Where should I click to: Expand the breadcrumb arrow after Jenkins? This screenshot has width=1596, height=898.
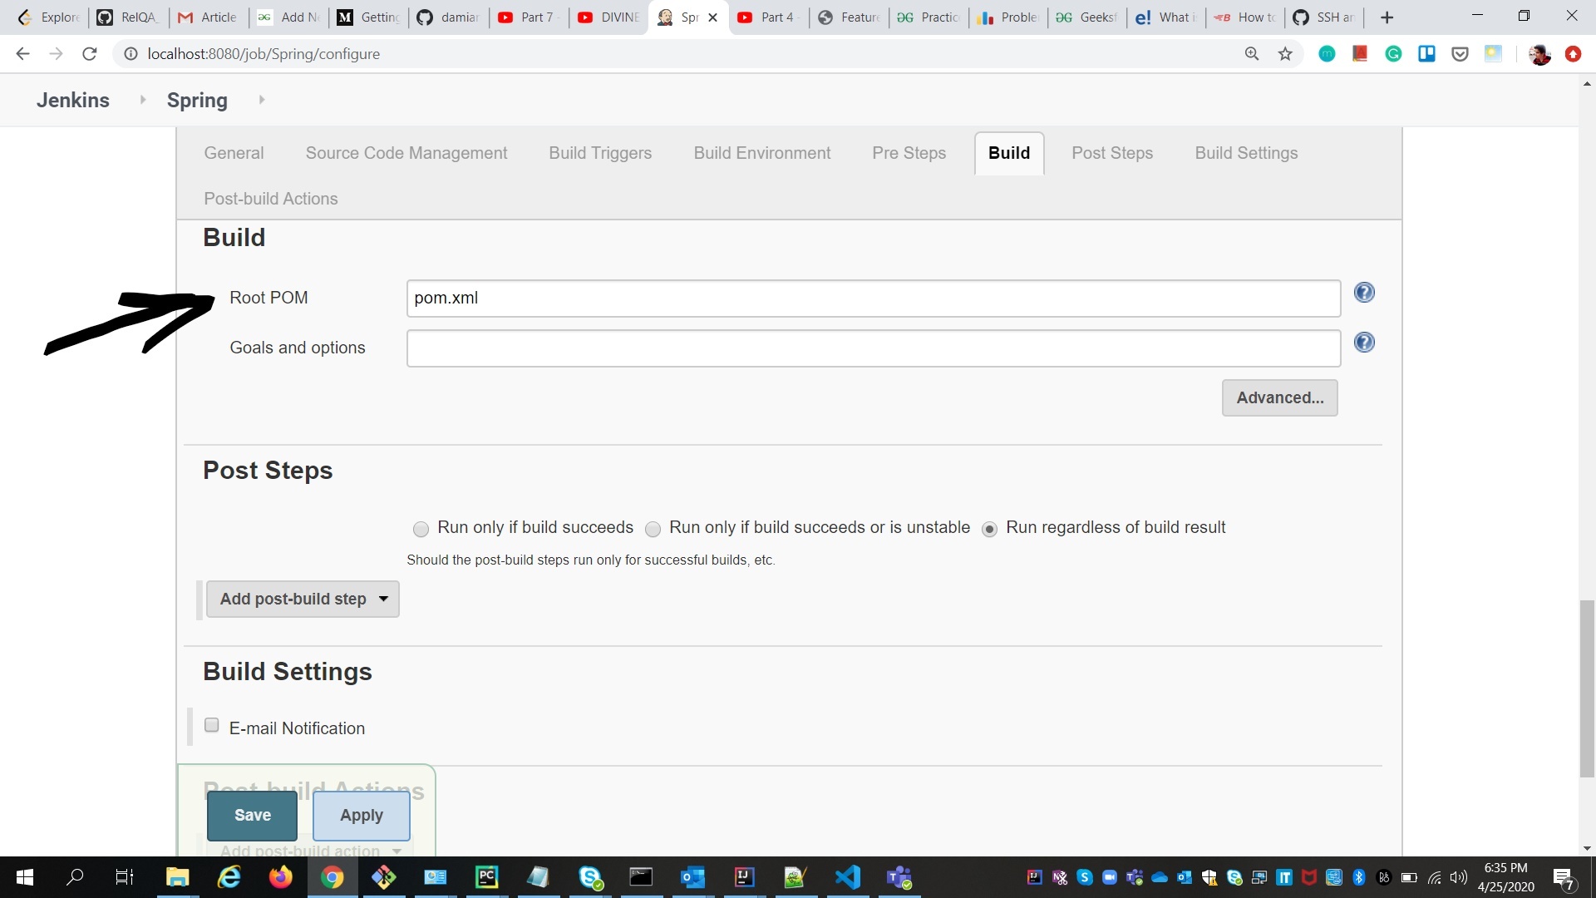tap(143, 100)
